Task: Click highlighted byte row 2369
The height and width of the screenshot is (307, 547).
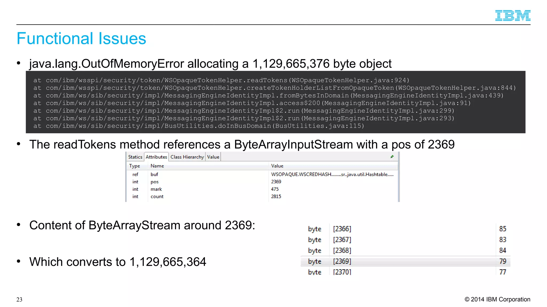Action: tap(342, 261)
